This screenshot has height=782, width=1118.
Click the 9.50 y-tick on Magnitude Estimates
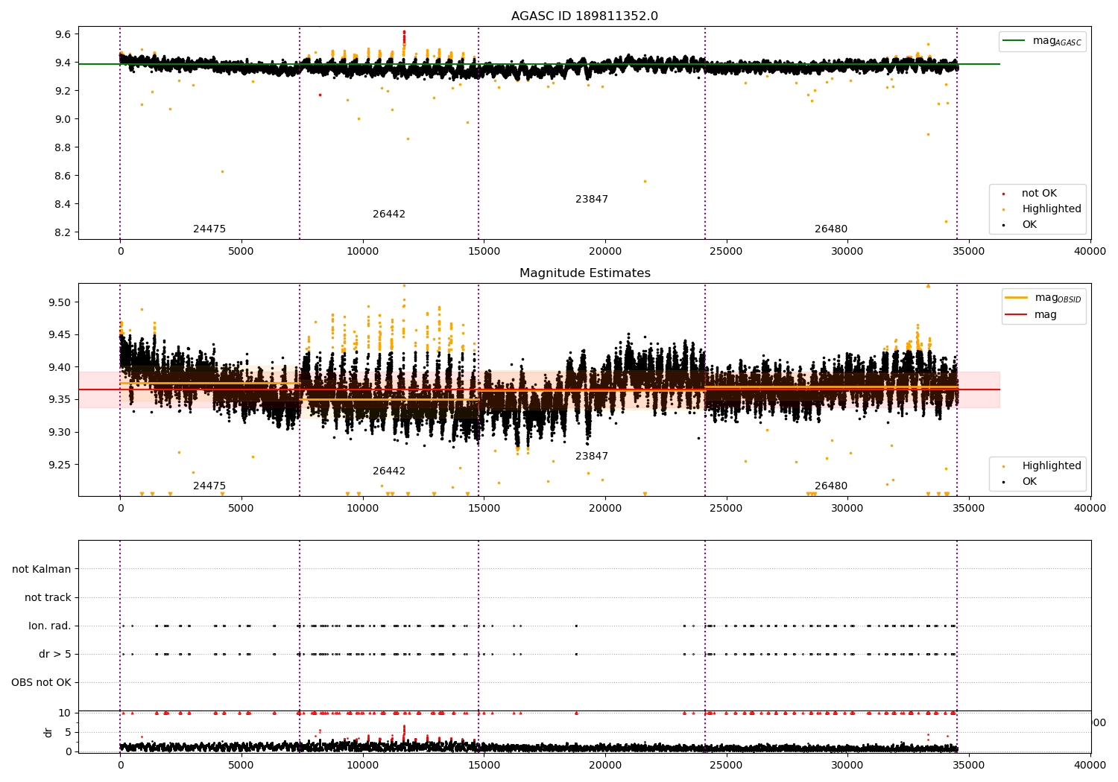tap(60, 302)
